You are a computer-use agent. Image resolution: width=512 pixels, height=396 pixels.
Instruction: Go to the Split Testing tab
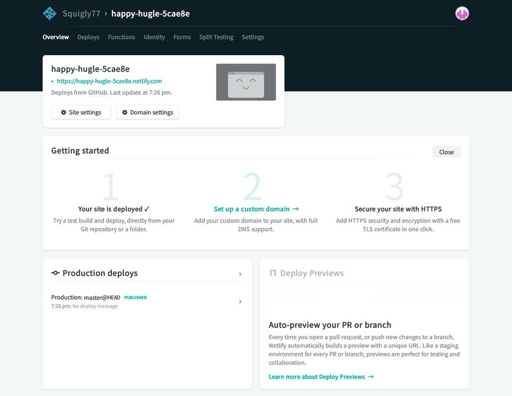point(216,37)
